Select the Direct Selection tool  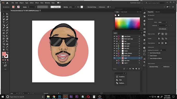pos(7,14)
